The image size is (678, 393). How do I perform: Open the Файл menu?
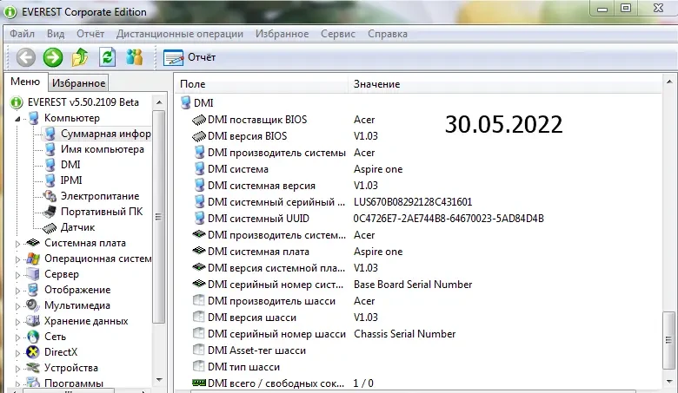(x=22, y=34)
